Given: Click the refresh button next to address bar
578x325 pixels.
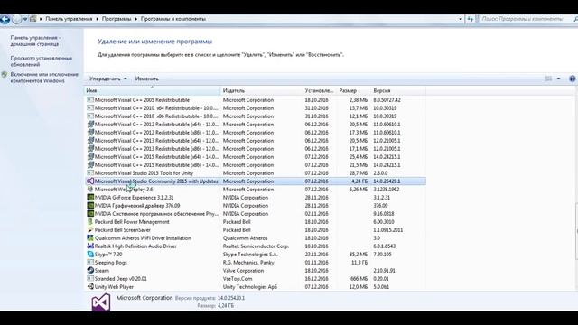Looking at the screenshot, I should (x=470, y=19).
